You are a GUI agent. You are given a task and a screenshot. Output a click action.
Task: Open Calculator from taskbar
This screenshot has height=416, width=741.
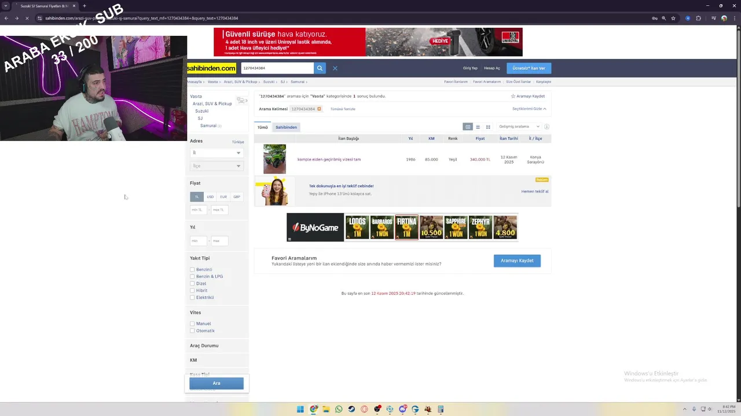tap(441, 409)
